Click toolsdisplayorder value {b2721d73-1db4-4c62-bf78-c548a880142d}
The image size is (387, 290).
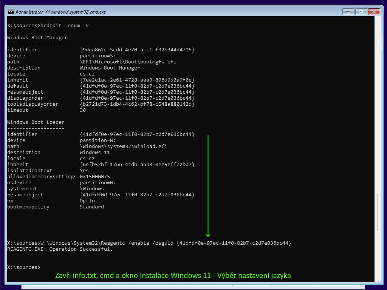coord(137,104)
